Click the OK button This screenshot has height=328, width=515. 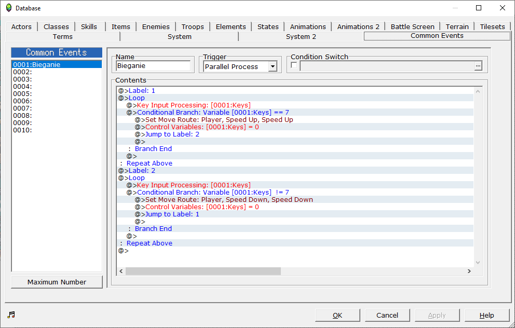tap(337, 315)
